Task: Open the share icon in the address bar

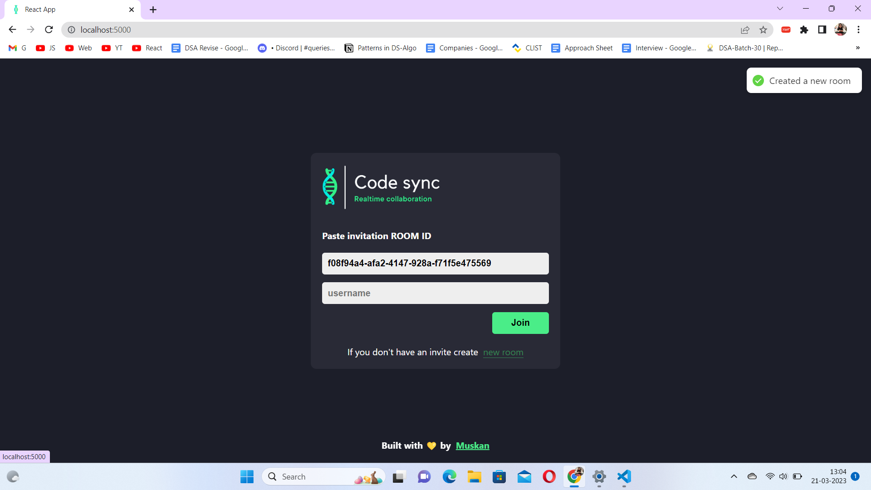Action: (745, 29)
